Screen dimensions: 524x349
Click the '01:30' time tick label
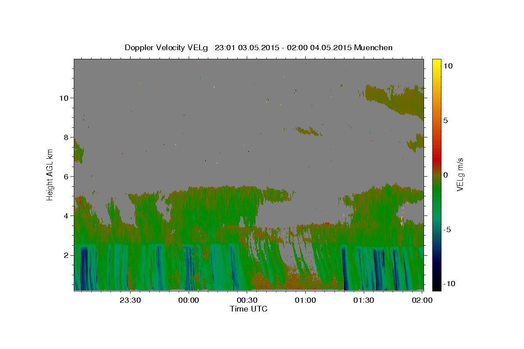click(x=364, y=300)
